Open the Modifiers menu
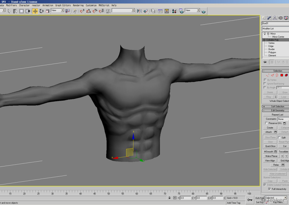The height and width of the screenshot is (205, 289). (11, 5)
